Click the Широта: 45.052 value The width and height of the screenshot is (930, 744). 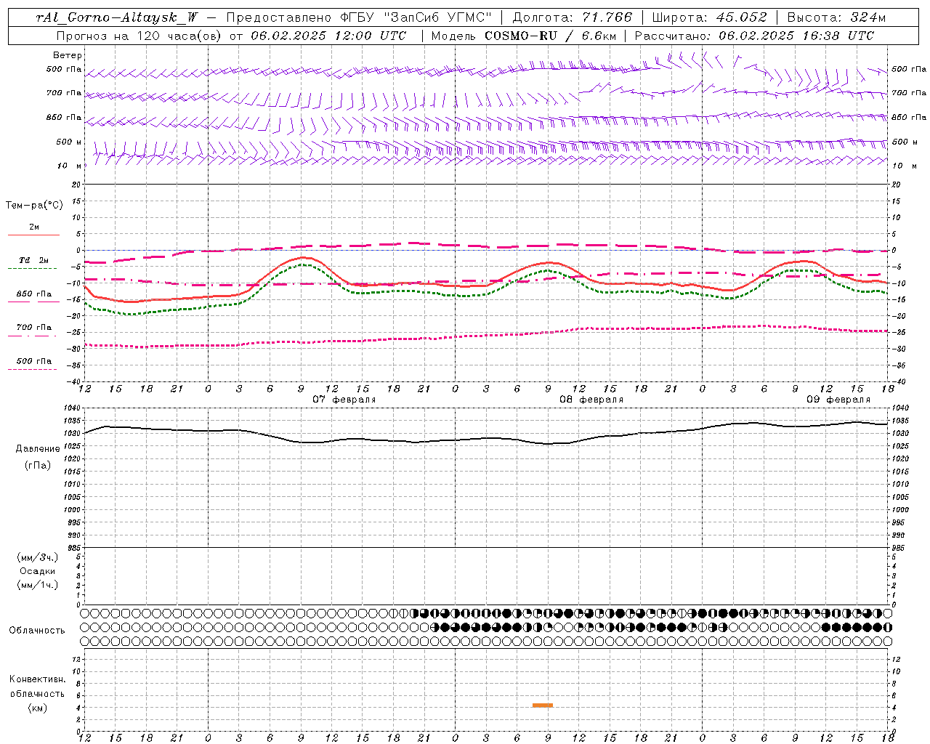point(709,17)
